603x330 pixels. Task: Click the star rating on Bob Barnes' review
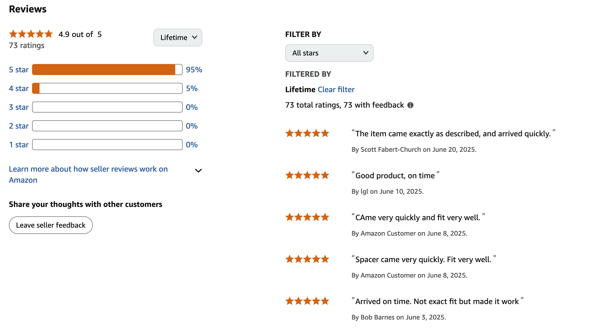(307, 301)
